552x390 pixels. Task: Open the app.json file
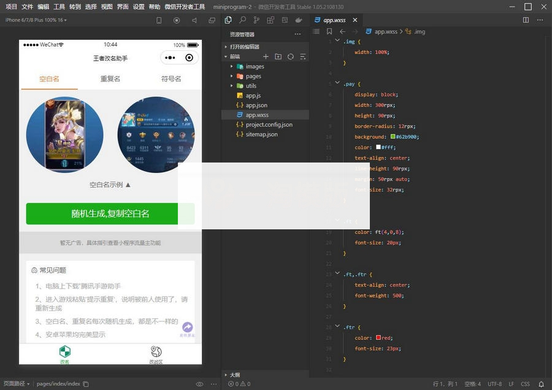pyautogui.click(x=256, y=105)
